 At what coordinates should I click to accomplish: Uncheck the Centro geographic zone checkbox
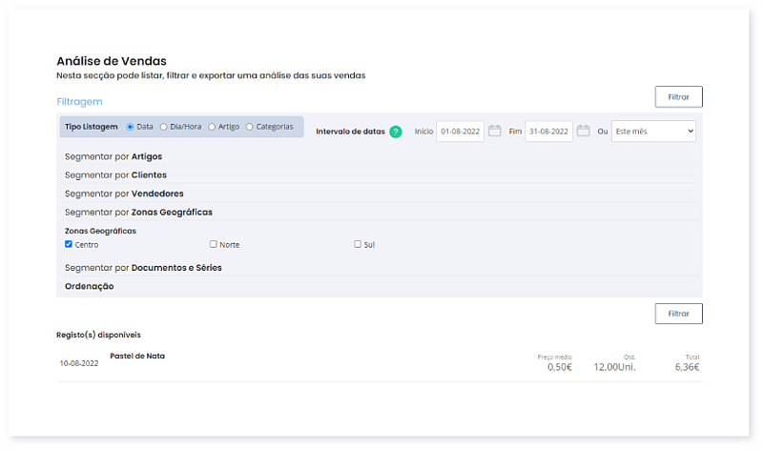[x=69, y=244]
